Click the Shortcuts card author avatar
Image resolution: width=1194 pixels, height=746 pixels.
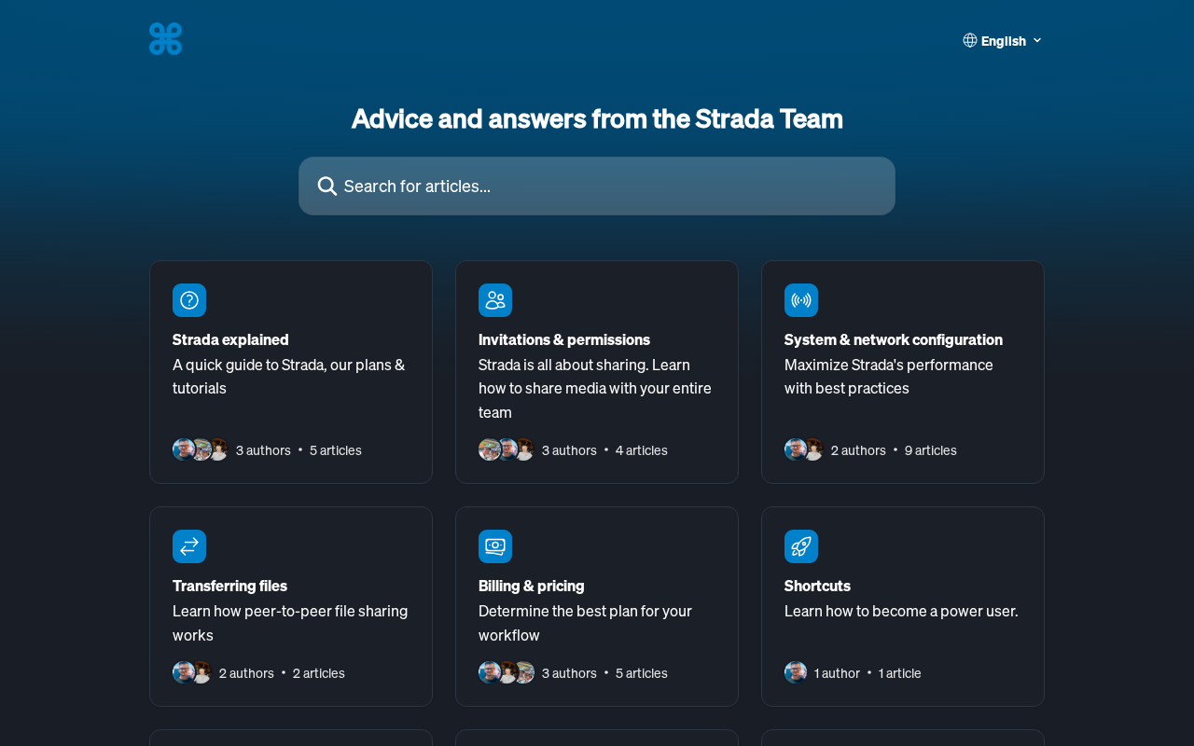tap(796, 672)
